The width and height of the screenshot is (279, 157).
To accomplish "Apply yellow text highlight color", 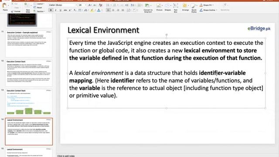I will point(92,10).
